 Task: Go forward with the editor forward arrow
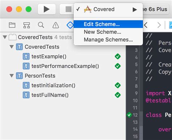(x=159, y=25)
